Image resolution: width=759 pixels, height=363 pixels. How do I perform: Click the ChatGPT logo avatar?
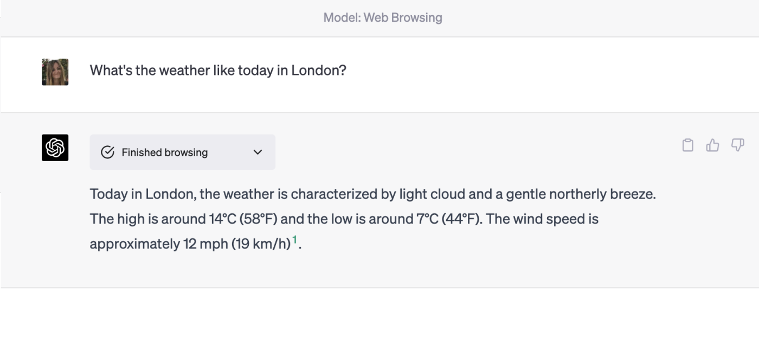click(55, 148)
